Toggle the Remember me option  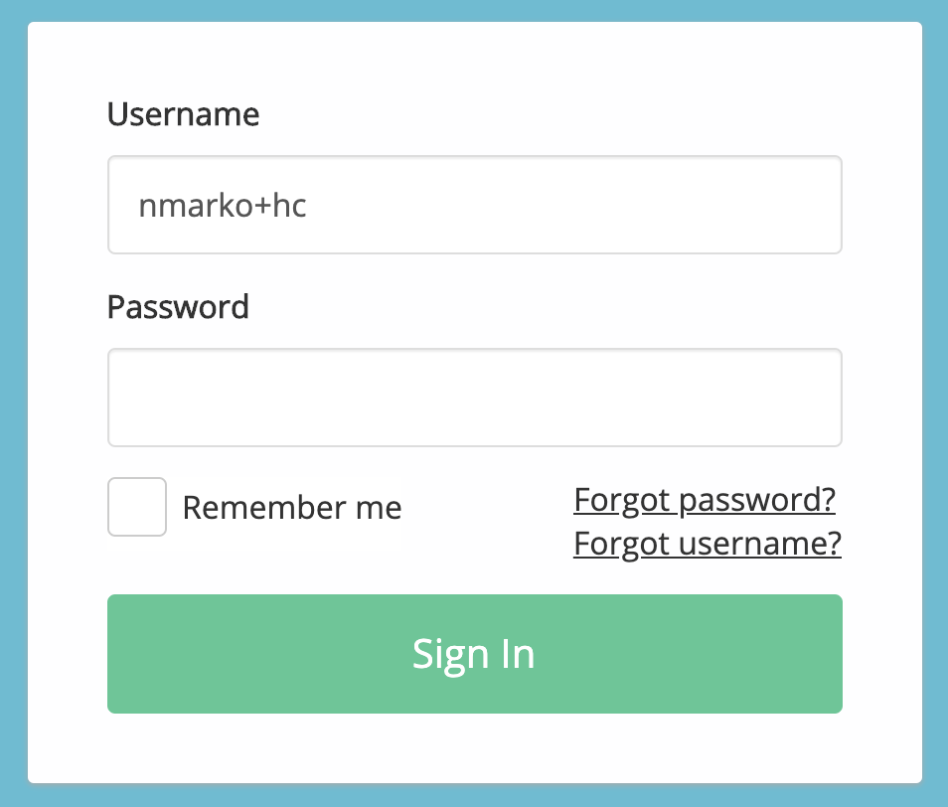[x=137, y=507]
